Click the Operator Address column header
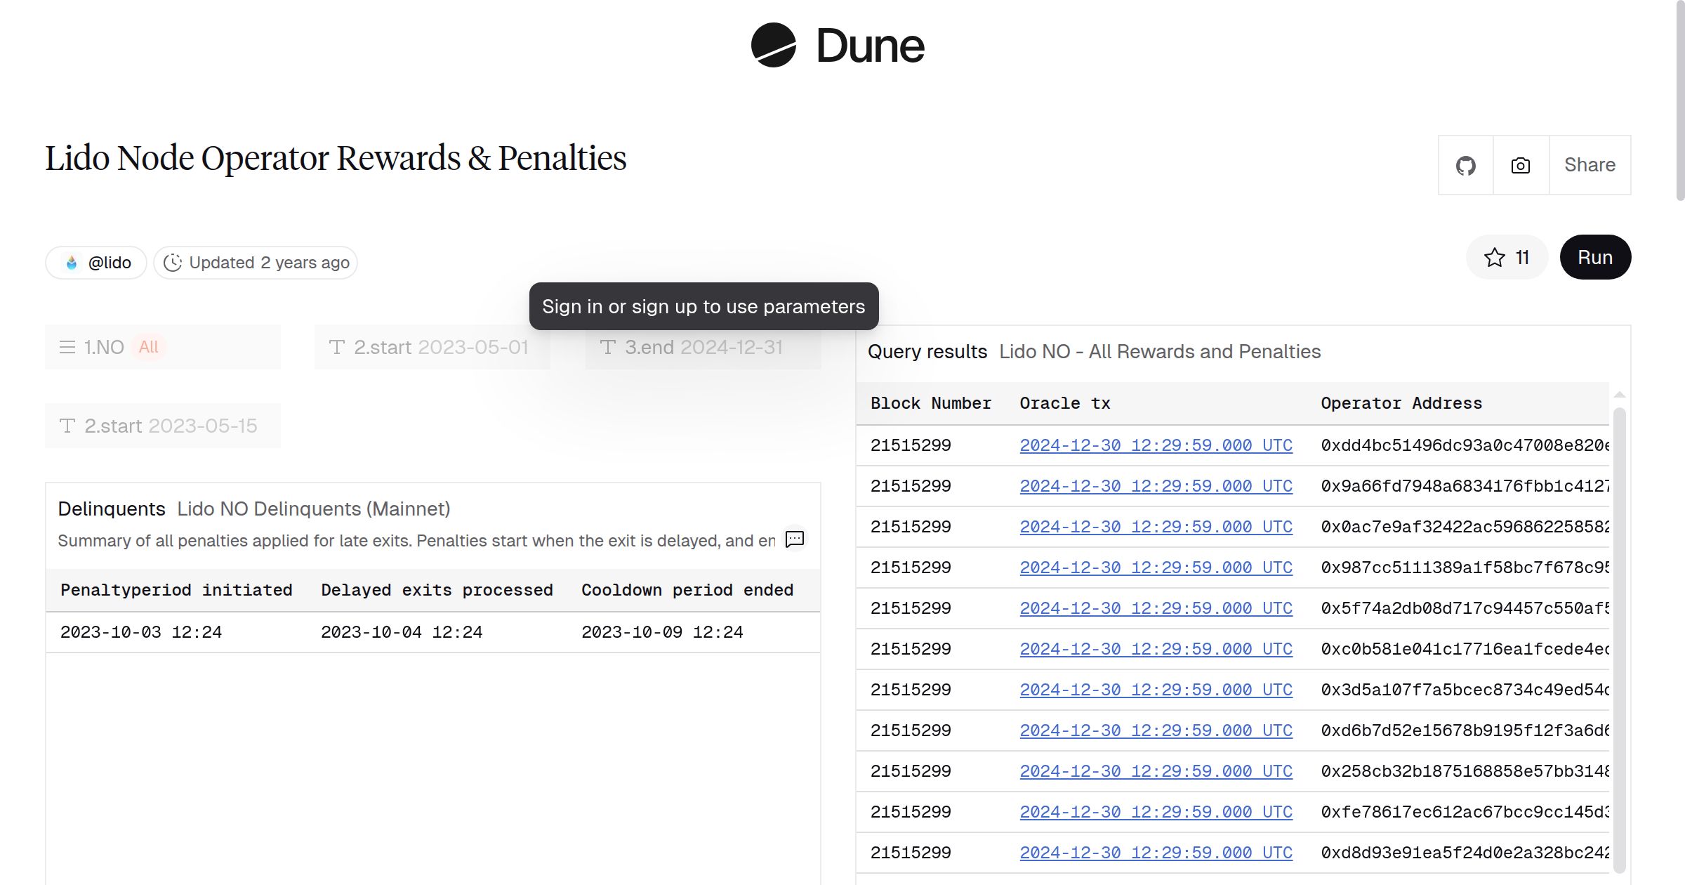Image resolution: width=1685 pixels, height=885 pixels. pyautogui.click(x=1401, y=404)
